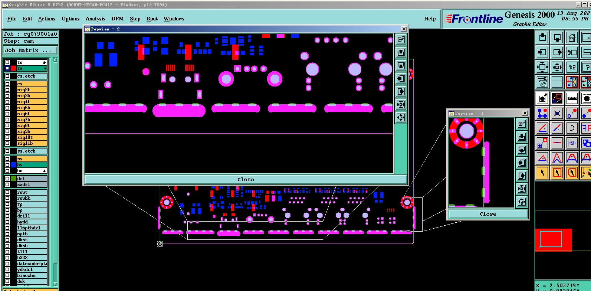This screenshot has width=591, height=291.
Task: Click the layer list scroll up arrow
Action: pos(55,60)
